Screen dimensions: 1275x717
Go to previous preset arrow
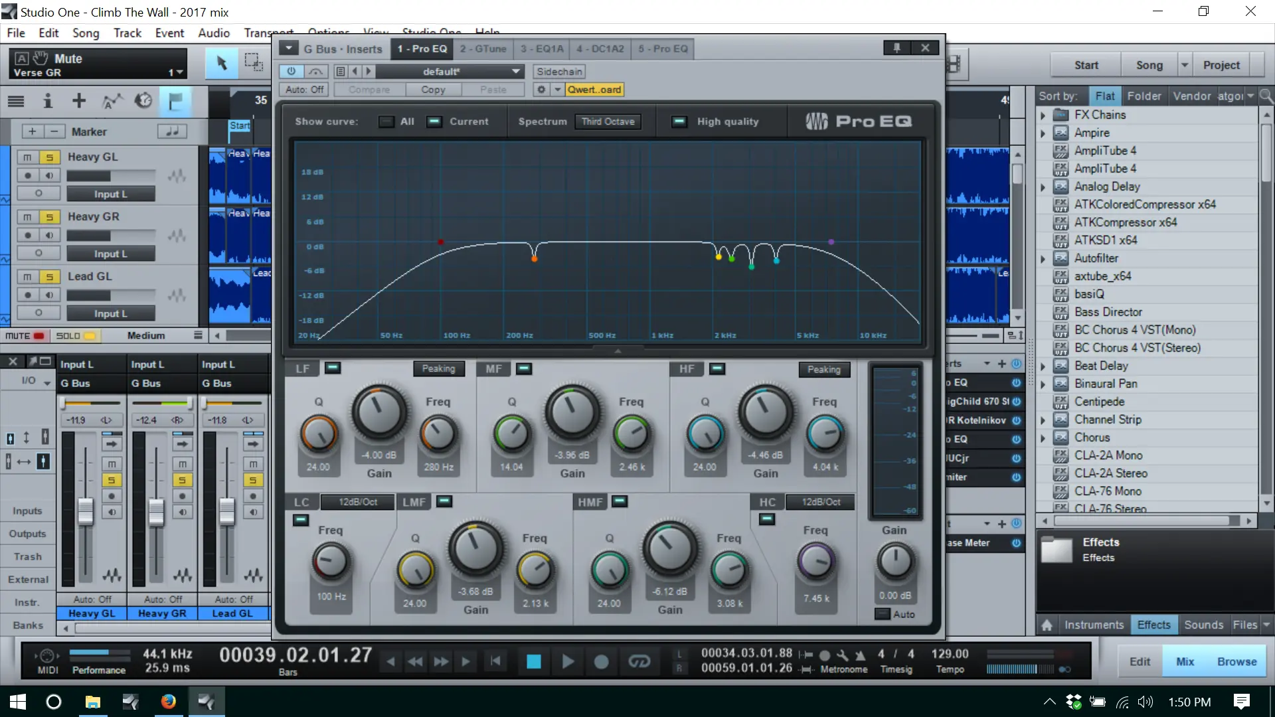[x=355, y=71]
